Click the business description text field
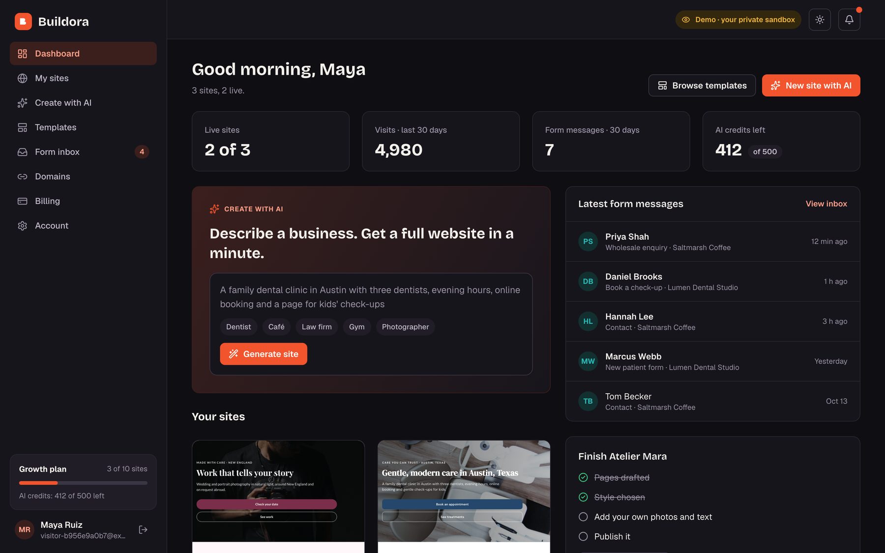Viewport: 885px width, 553px height. (x=371, y=297)
